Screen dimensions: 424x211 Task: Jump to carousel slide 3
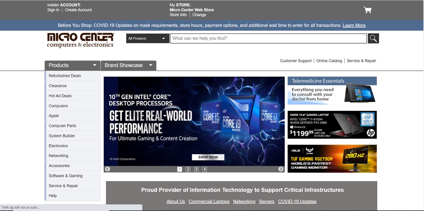pos(196,169)
